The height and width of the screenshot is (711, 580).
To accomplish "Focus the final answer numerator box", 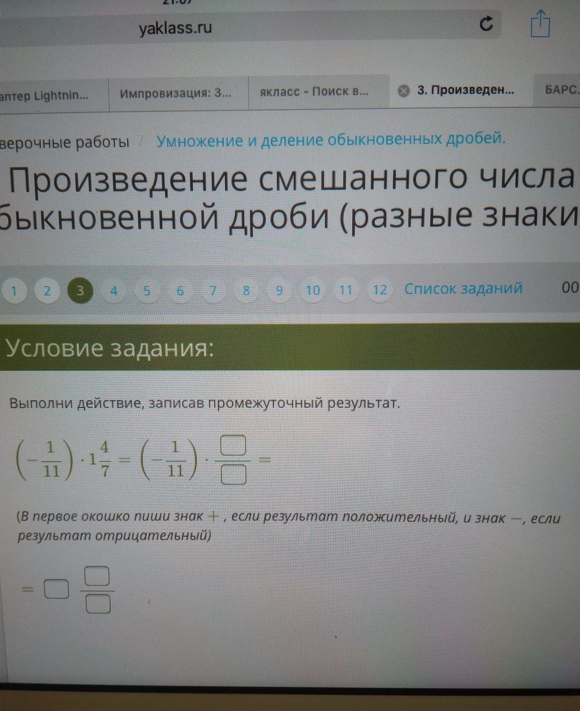I will tap(97, 576).
